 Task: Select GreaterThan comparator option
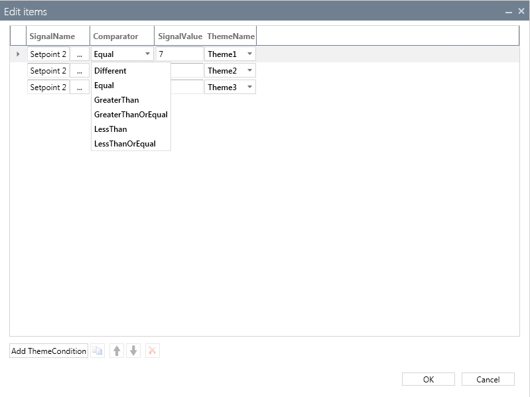point(116,100)
